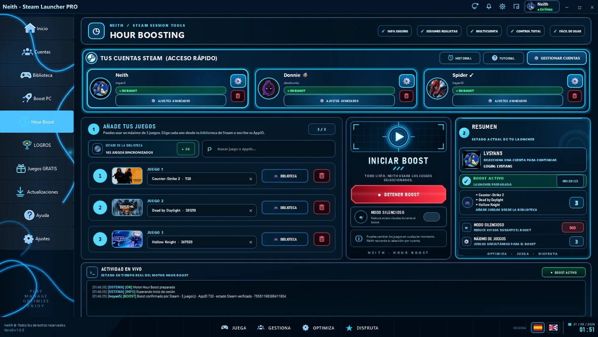Click the compact window mode icon
This screenshot has width=598, height=337.
point(516,6)
